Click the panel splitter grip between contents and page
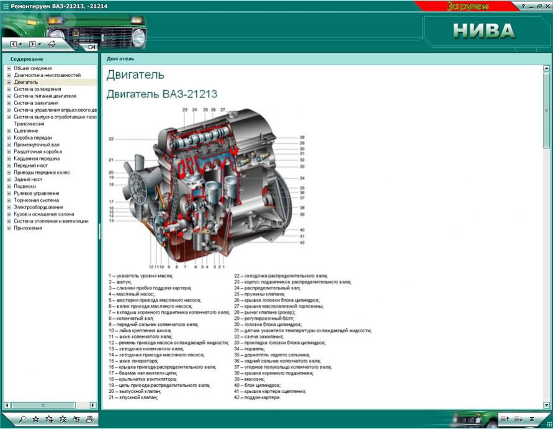 pos(99,232)
